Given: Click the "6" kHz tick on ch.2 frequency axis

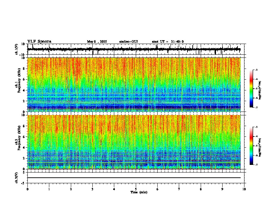Looking at the screenshot, I should point(24,137).
